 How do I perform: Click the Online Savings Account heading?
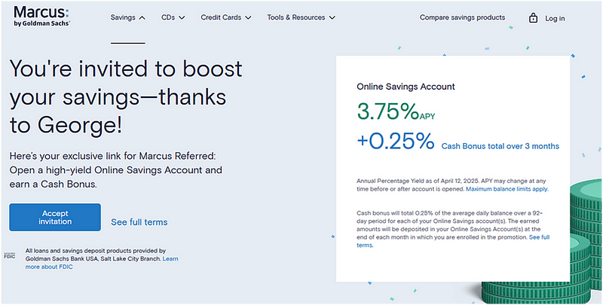pyautogui.click(x=406, y=87)
